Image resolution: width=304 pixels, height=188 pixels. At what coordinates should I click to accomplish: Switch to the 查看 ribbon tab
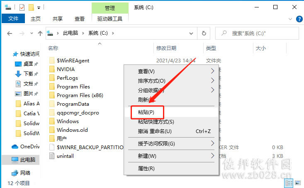[80, 19]
